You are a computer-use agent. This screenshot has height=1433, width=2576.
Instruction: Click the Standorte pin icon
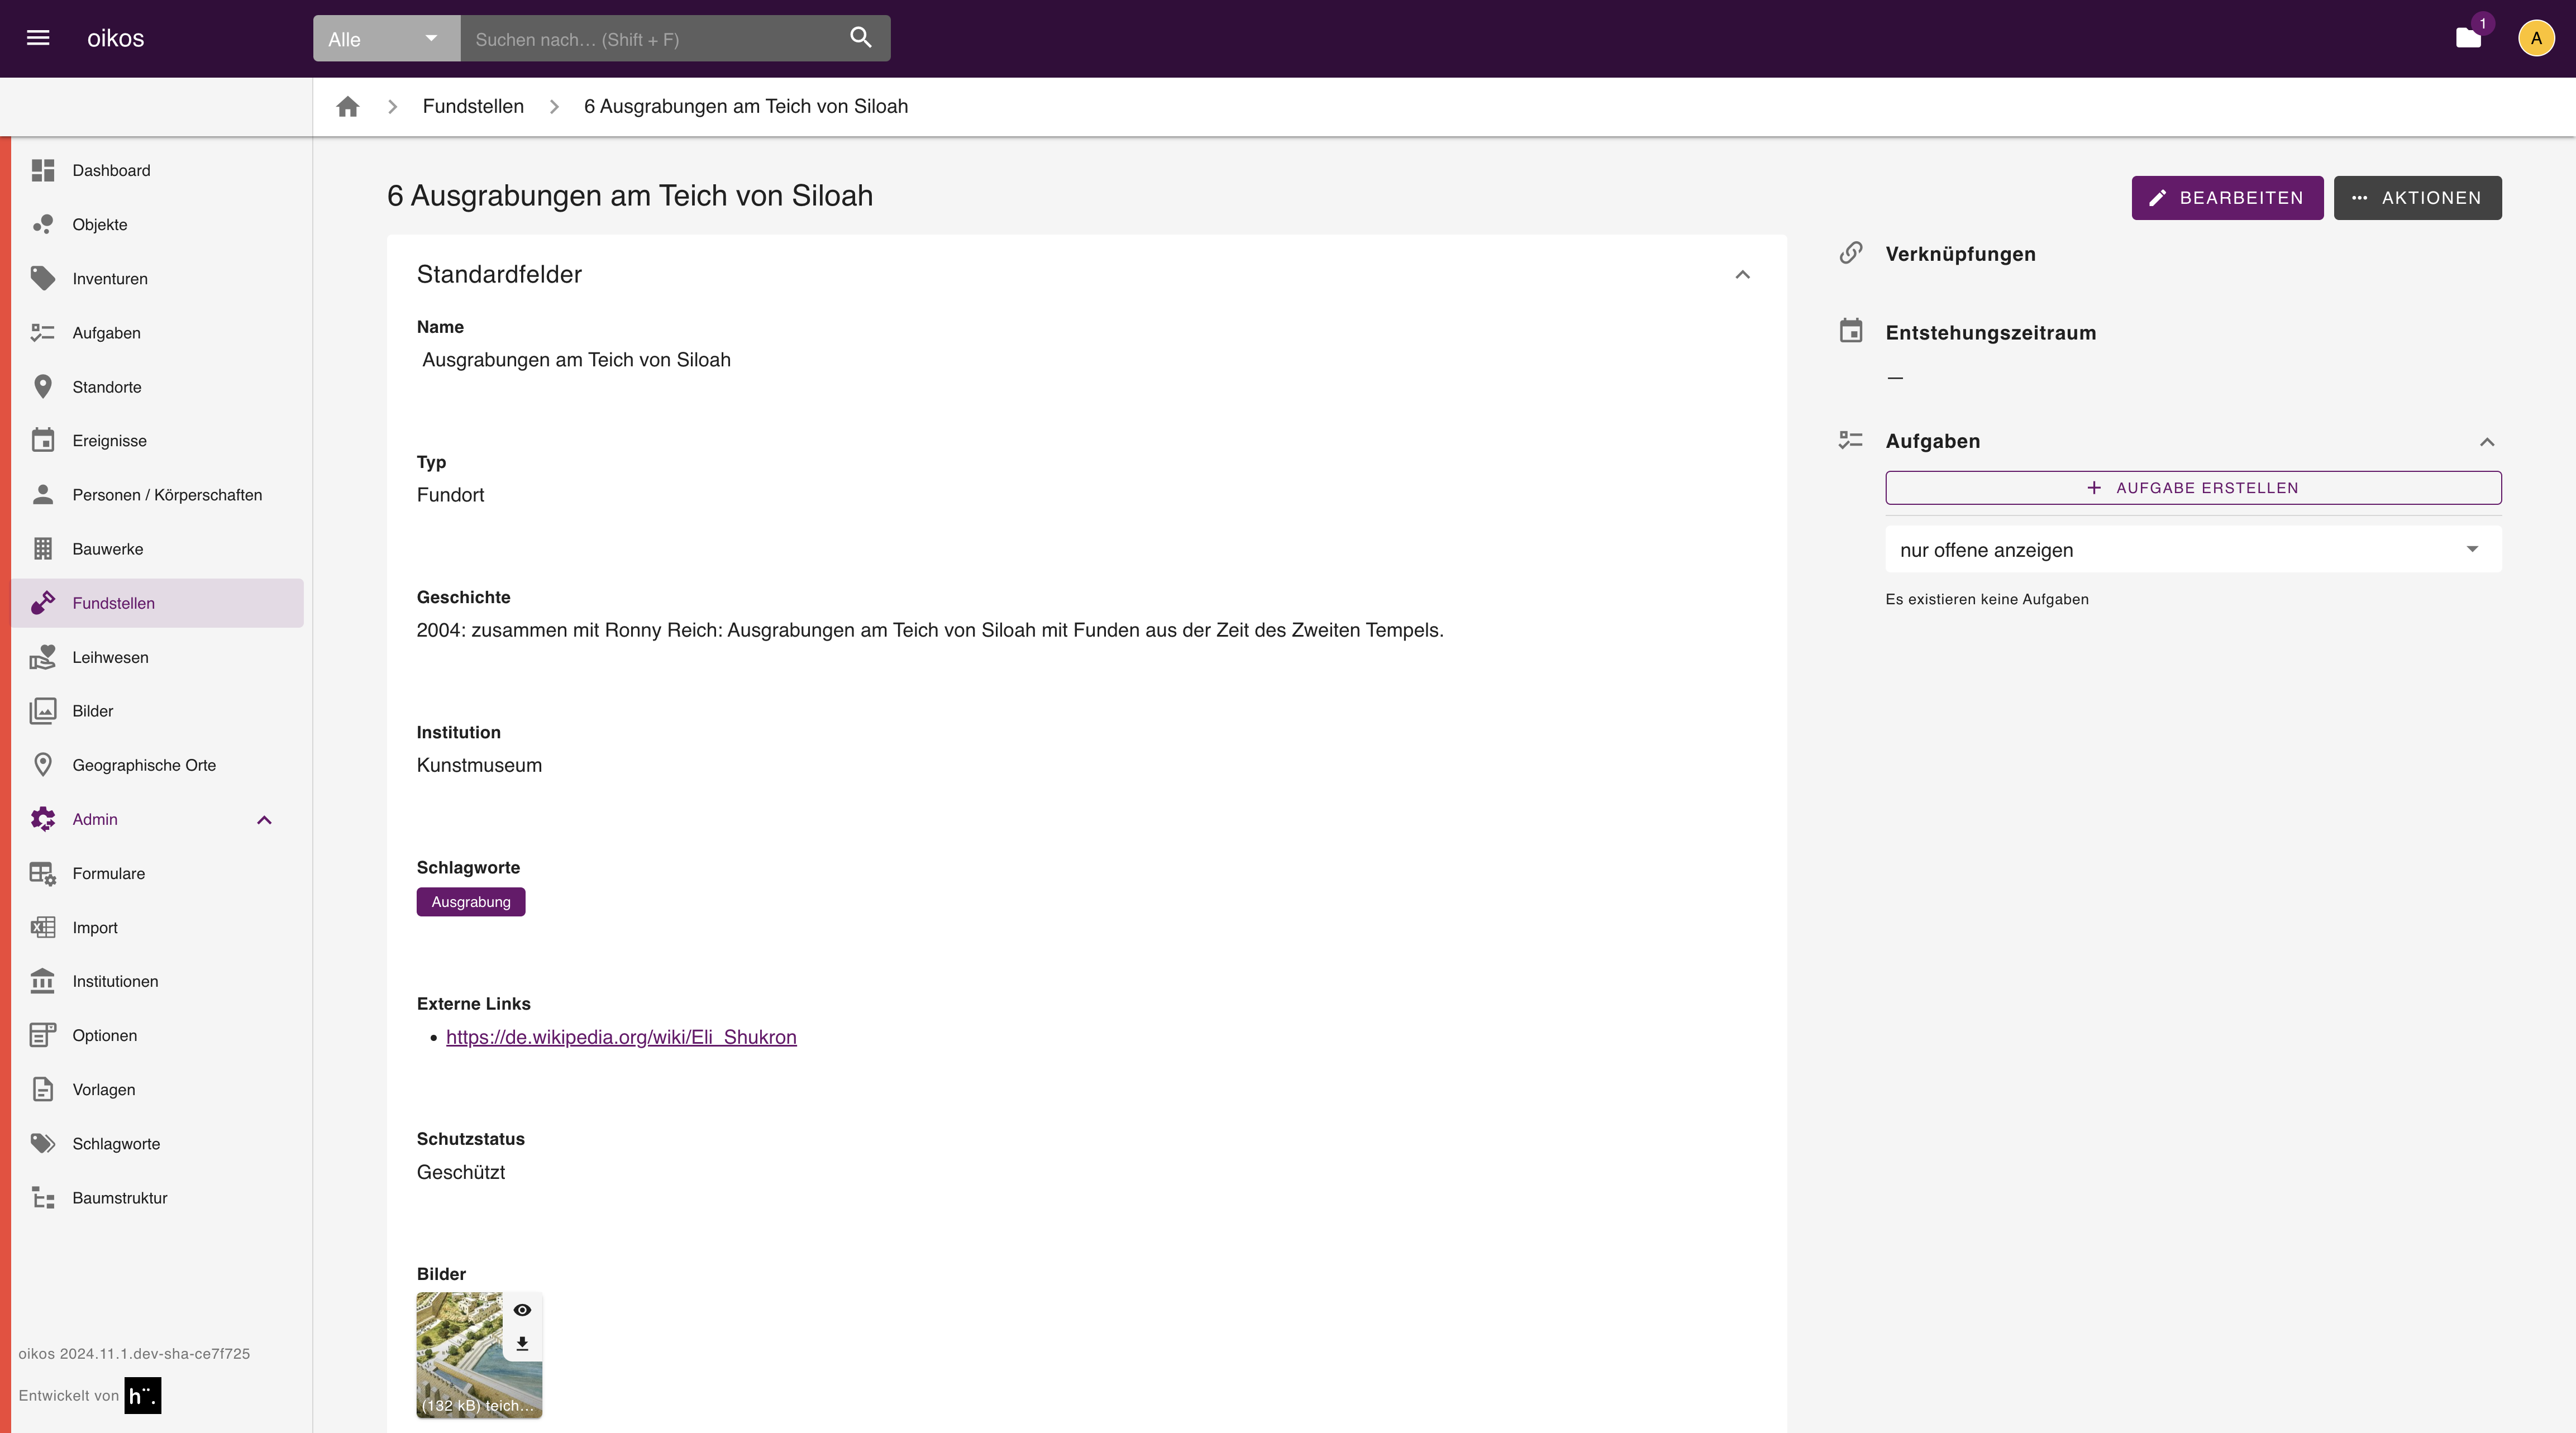tap(43, 386)
